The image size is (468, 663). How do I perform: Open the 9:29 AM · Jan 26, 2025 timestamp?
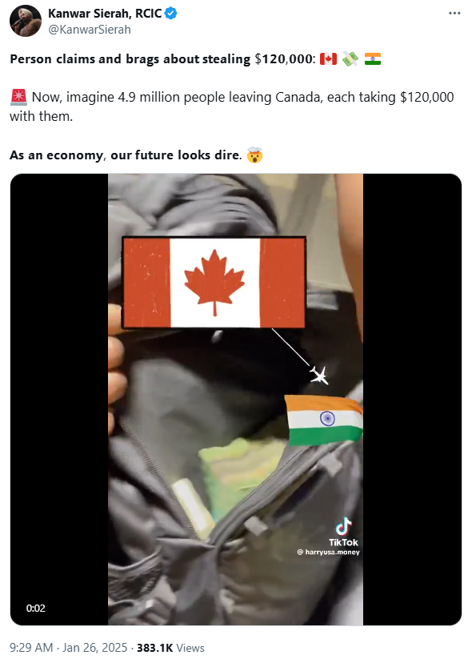69,648
